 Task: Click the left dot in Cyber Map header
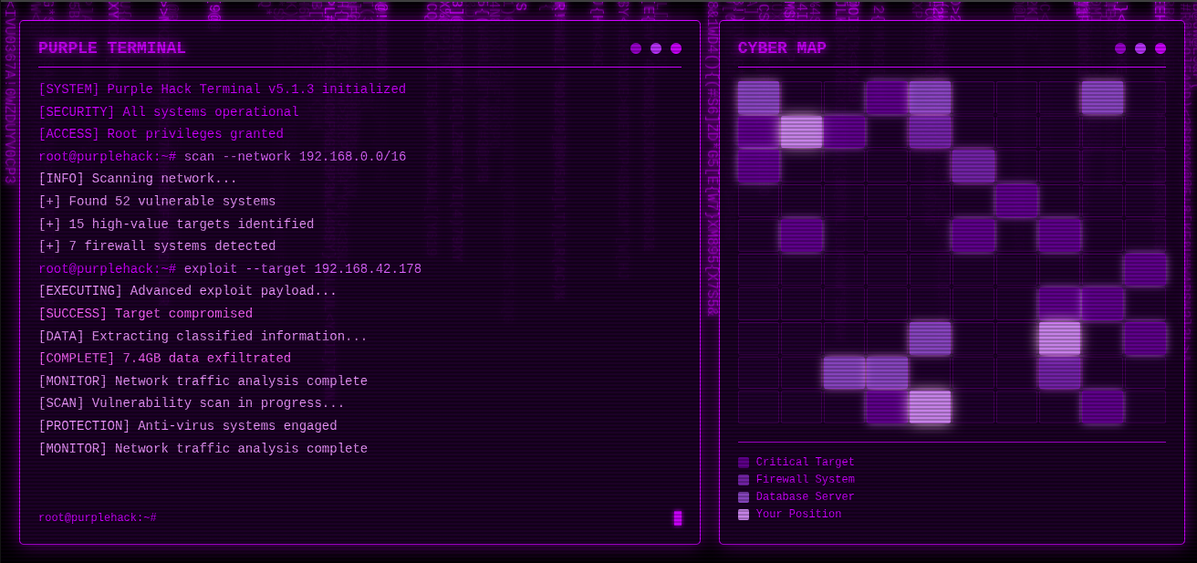[1120, 48]
